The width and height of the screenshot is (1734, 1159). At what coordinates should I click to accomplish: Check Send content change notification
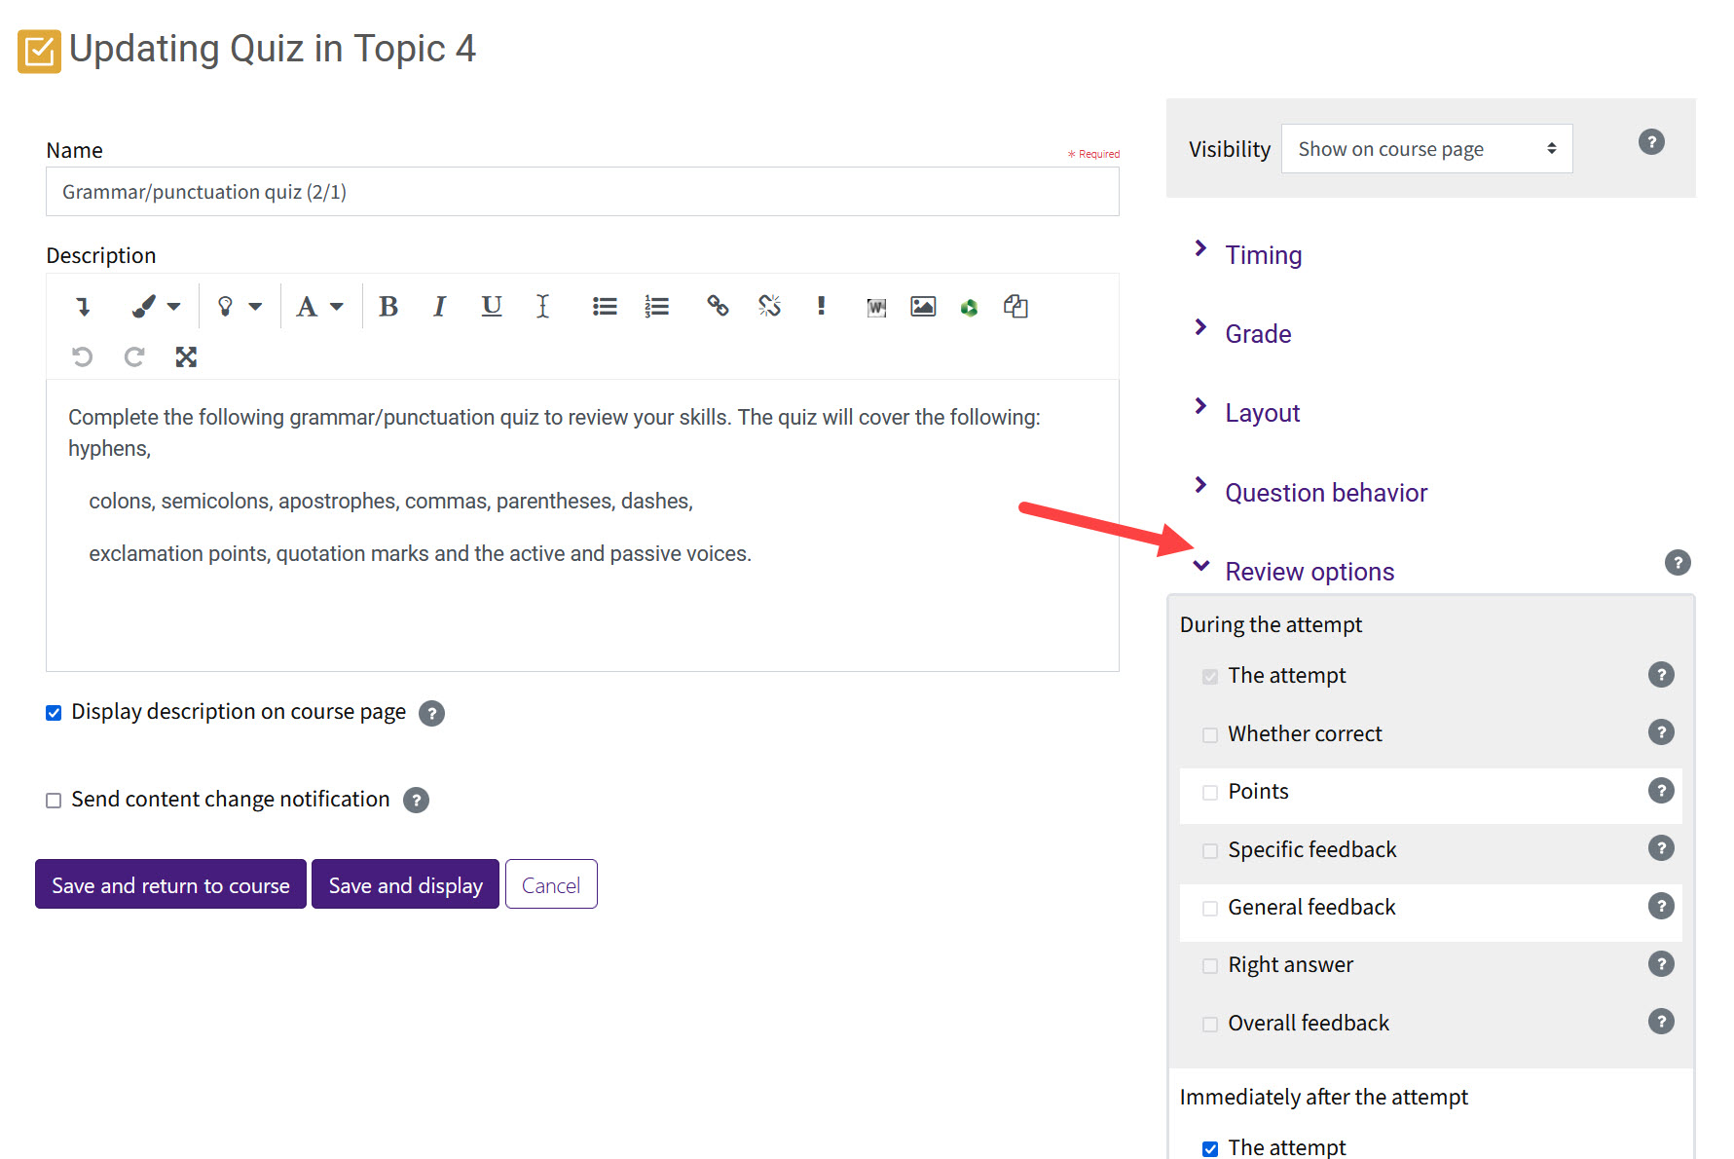(x=54, y=801)
